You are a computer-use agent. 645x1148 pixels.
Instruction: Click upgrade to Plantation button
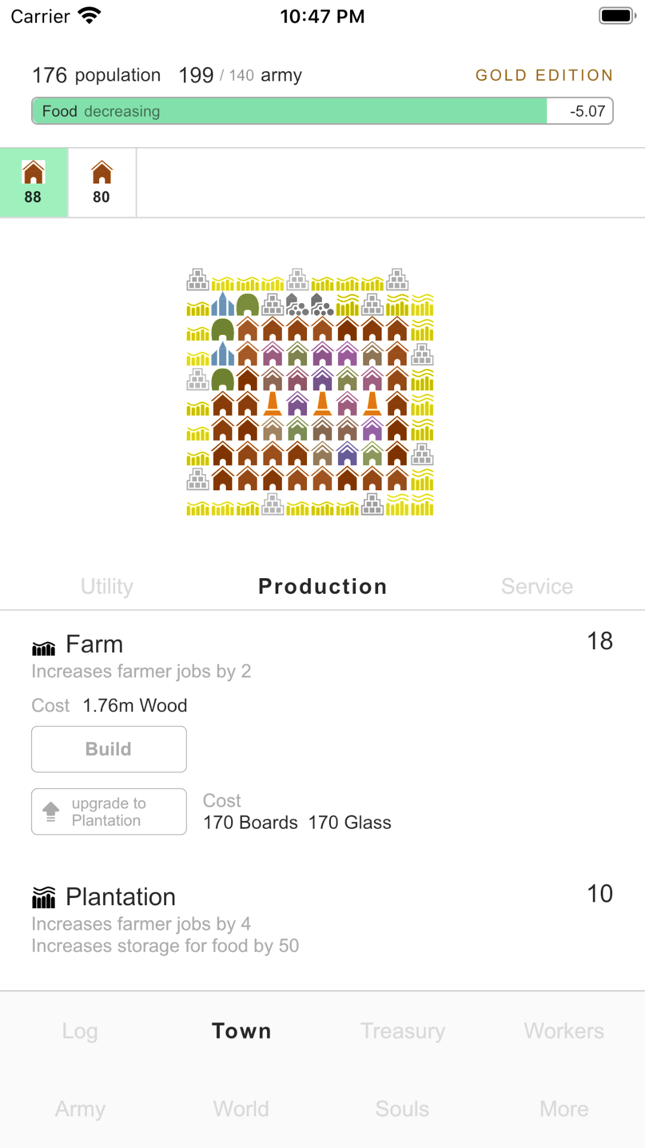109,811
